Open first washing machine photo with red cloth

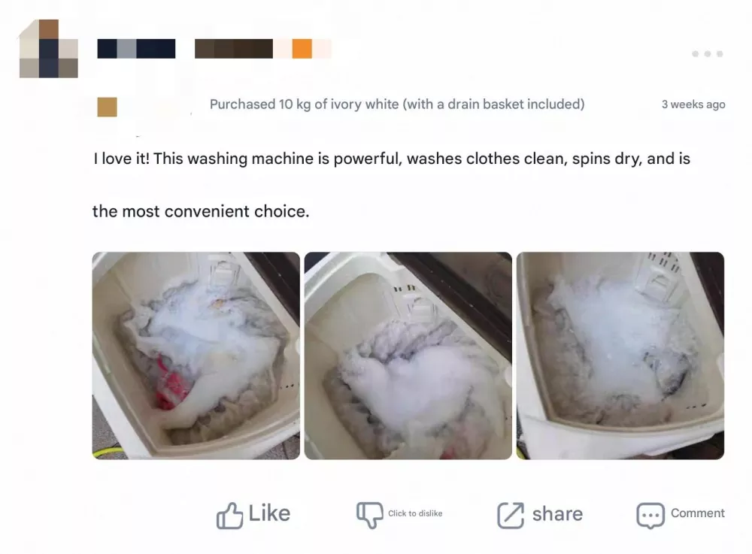(196, 356)
